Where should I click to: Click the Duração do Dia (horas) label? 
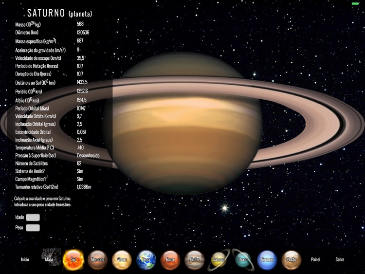pyautogui.click(x=33, y=74)
